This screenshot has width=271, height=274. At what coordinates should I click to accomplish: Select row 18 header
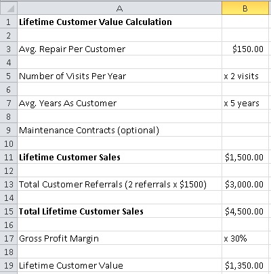9,252
